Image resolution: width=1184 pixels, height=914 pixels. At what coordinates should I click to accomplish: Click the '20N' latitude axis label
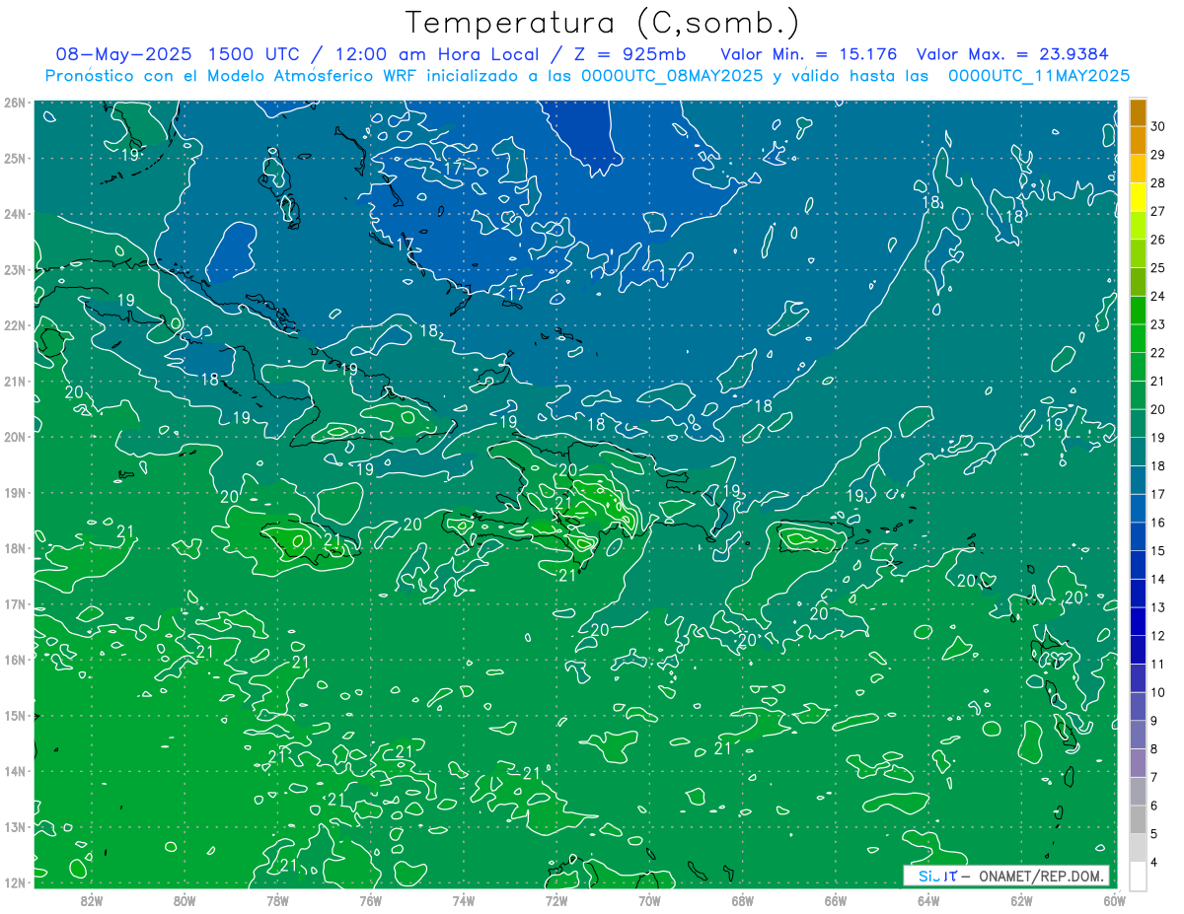[15, 437]
